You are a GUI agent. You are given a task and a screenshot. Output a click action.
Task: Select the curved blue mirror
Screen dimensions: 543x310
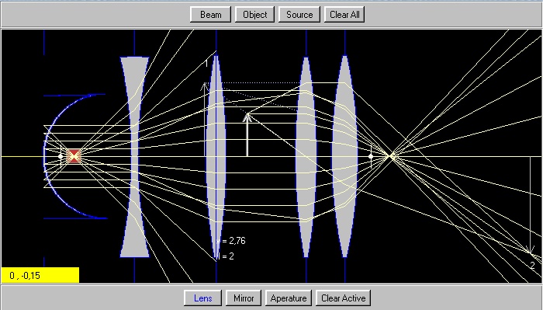[x=74, y=156]
